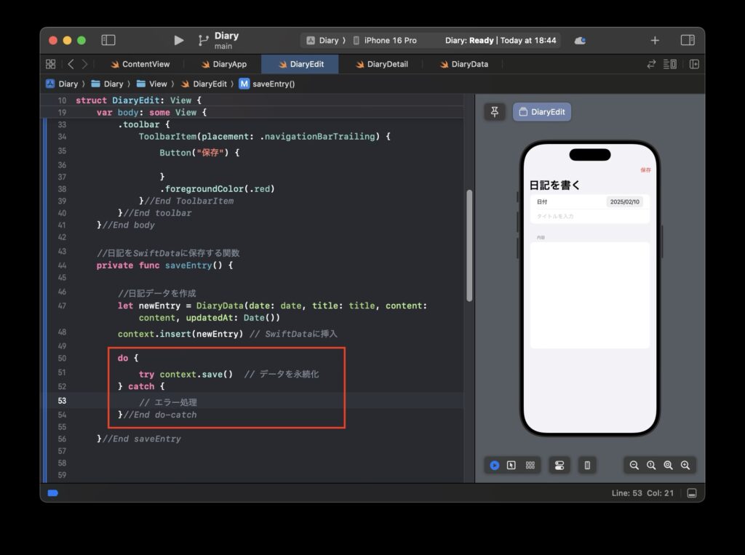Zoom preview to fit
The image size is (745, 555).
[x=668, y=466]
